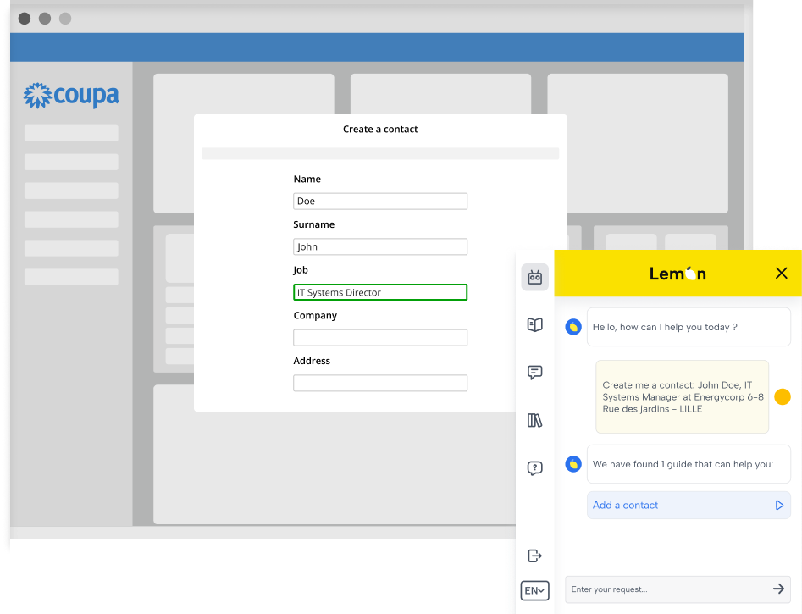Select the chat messages icon in sidebar
The image size is (802, 614).
click(534, 373)
